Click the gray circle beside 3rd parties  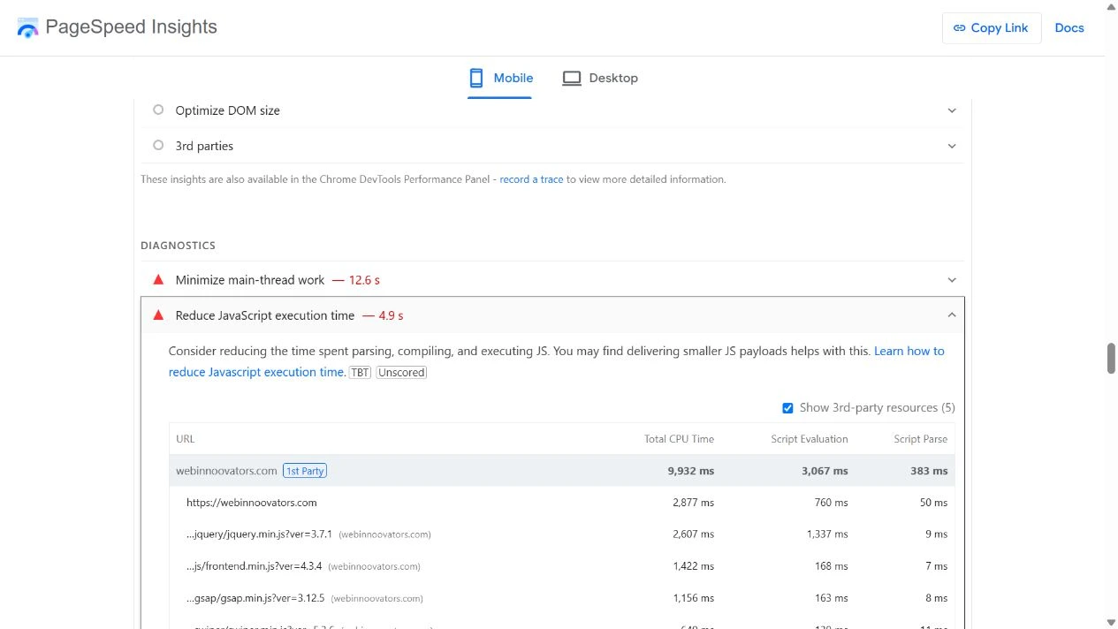pyautogui.click(x=158, y=146)
